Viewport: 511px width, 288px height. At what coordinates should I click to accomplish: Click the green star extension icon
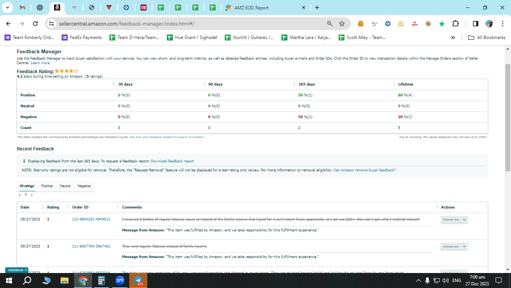(442, 24)
